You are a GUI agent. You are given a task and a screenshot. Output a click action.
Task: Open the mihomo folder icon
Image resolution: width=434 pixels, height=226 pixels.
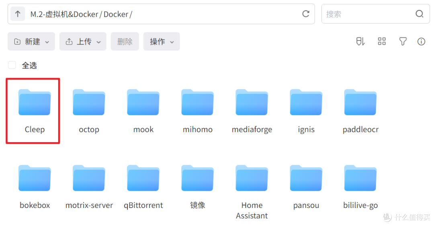click(197, 102)
